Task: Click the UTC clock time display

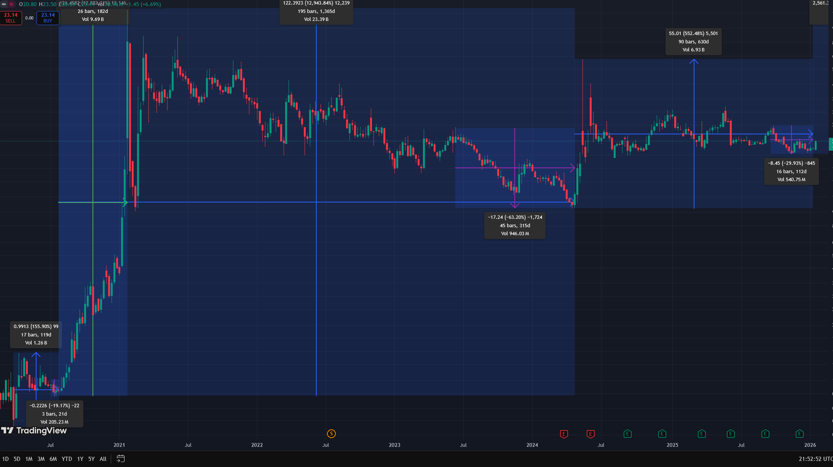Action: coord(815,459)
